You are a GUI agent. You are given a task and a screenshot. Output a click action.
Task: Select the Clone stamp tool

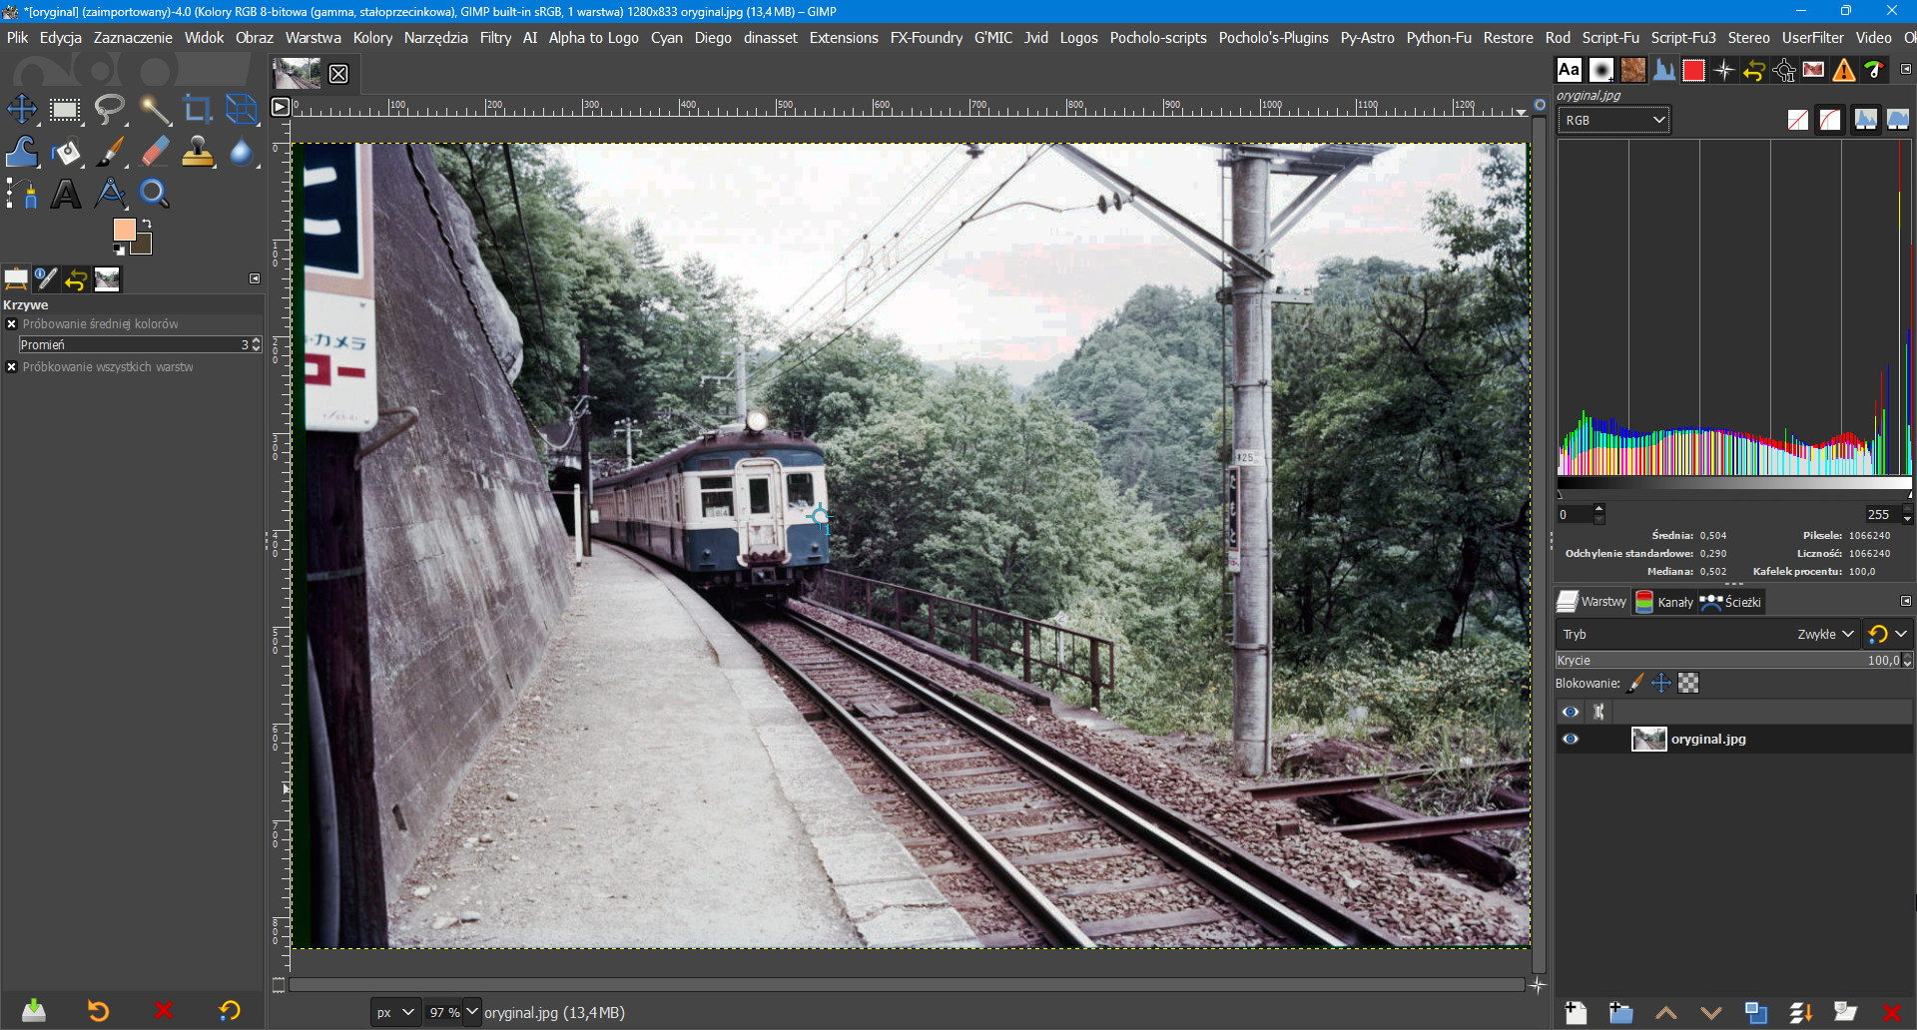point(197,152)
